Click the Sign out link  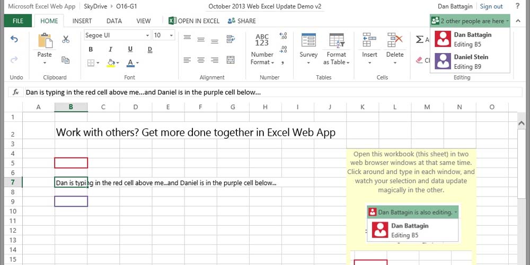[491, 6]
